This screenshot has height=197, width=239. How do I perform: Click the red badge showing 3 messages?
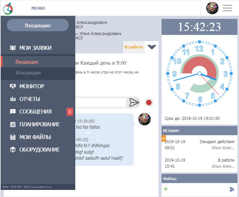pyautogui.click(x=70, y=112)
